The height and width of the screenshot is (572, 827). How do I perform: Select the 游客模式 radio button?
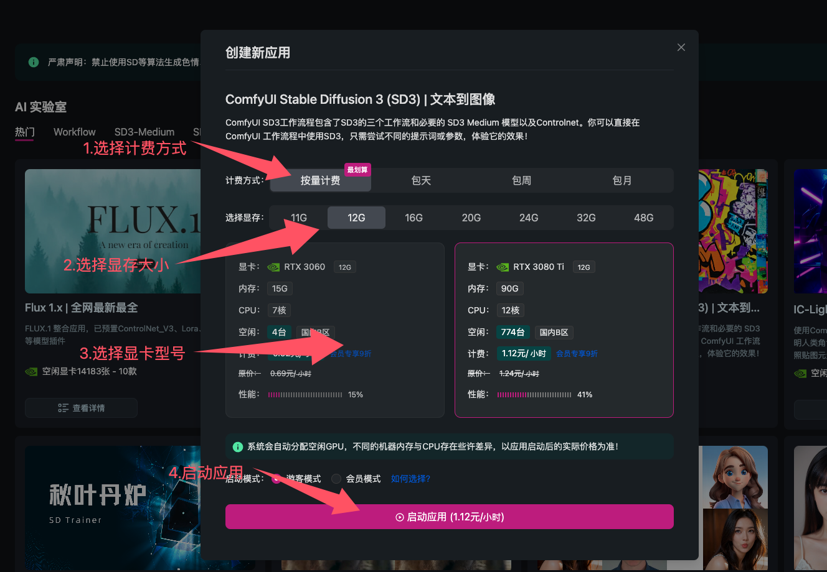[276, 479]
